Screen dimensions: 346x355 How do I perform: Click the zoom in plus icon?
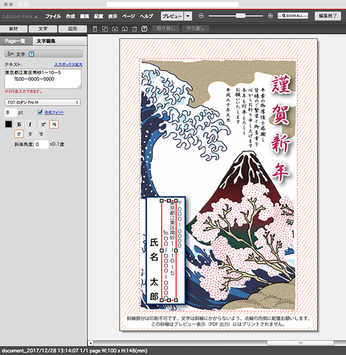click(270, 16)
